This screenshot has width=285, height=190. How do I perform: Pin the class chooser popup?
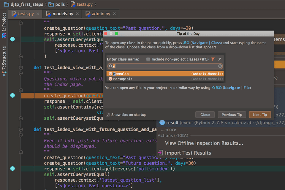(220, 59)
